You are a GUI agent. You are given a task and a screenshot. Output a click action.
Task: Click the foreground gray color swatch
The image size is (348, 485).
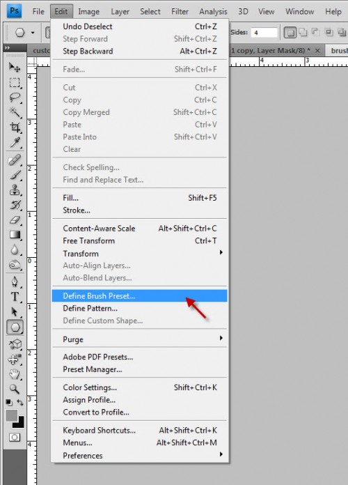click(x=11, y=415)
